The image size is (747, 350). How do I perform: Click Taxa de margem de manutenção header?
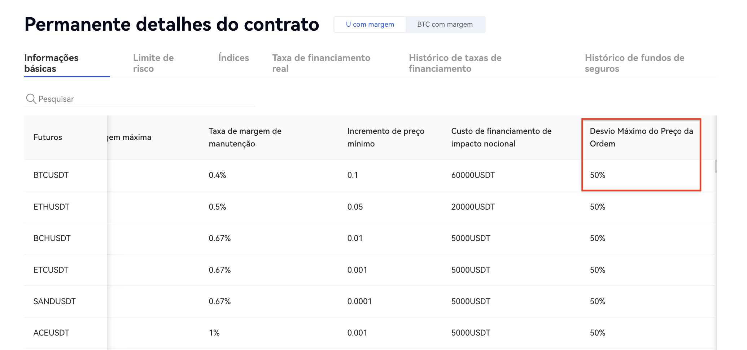coord(245,137)
